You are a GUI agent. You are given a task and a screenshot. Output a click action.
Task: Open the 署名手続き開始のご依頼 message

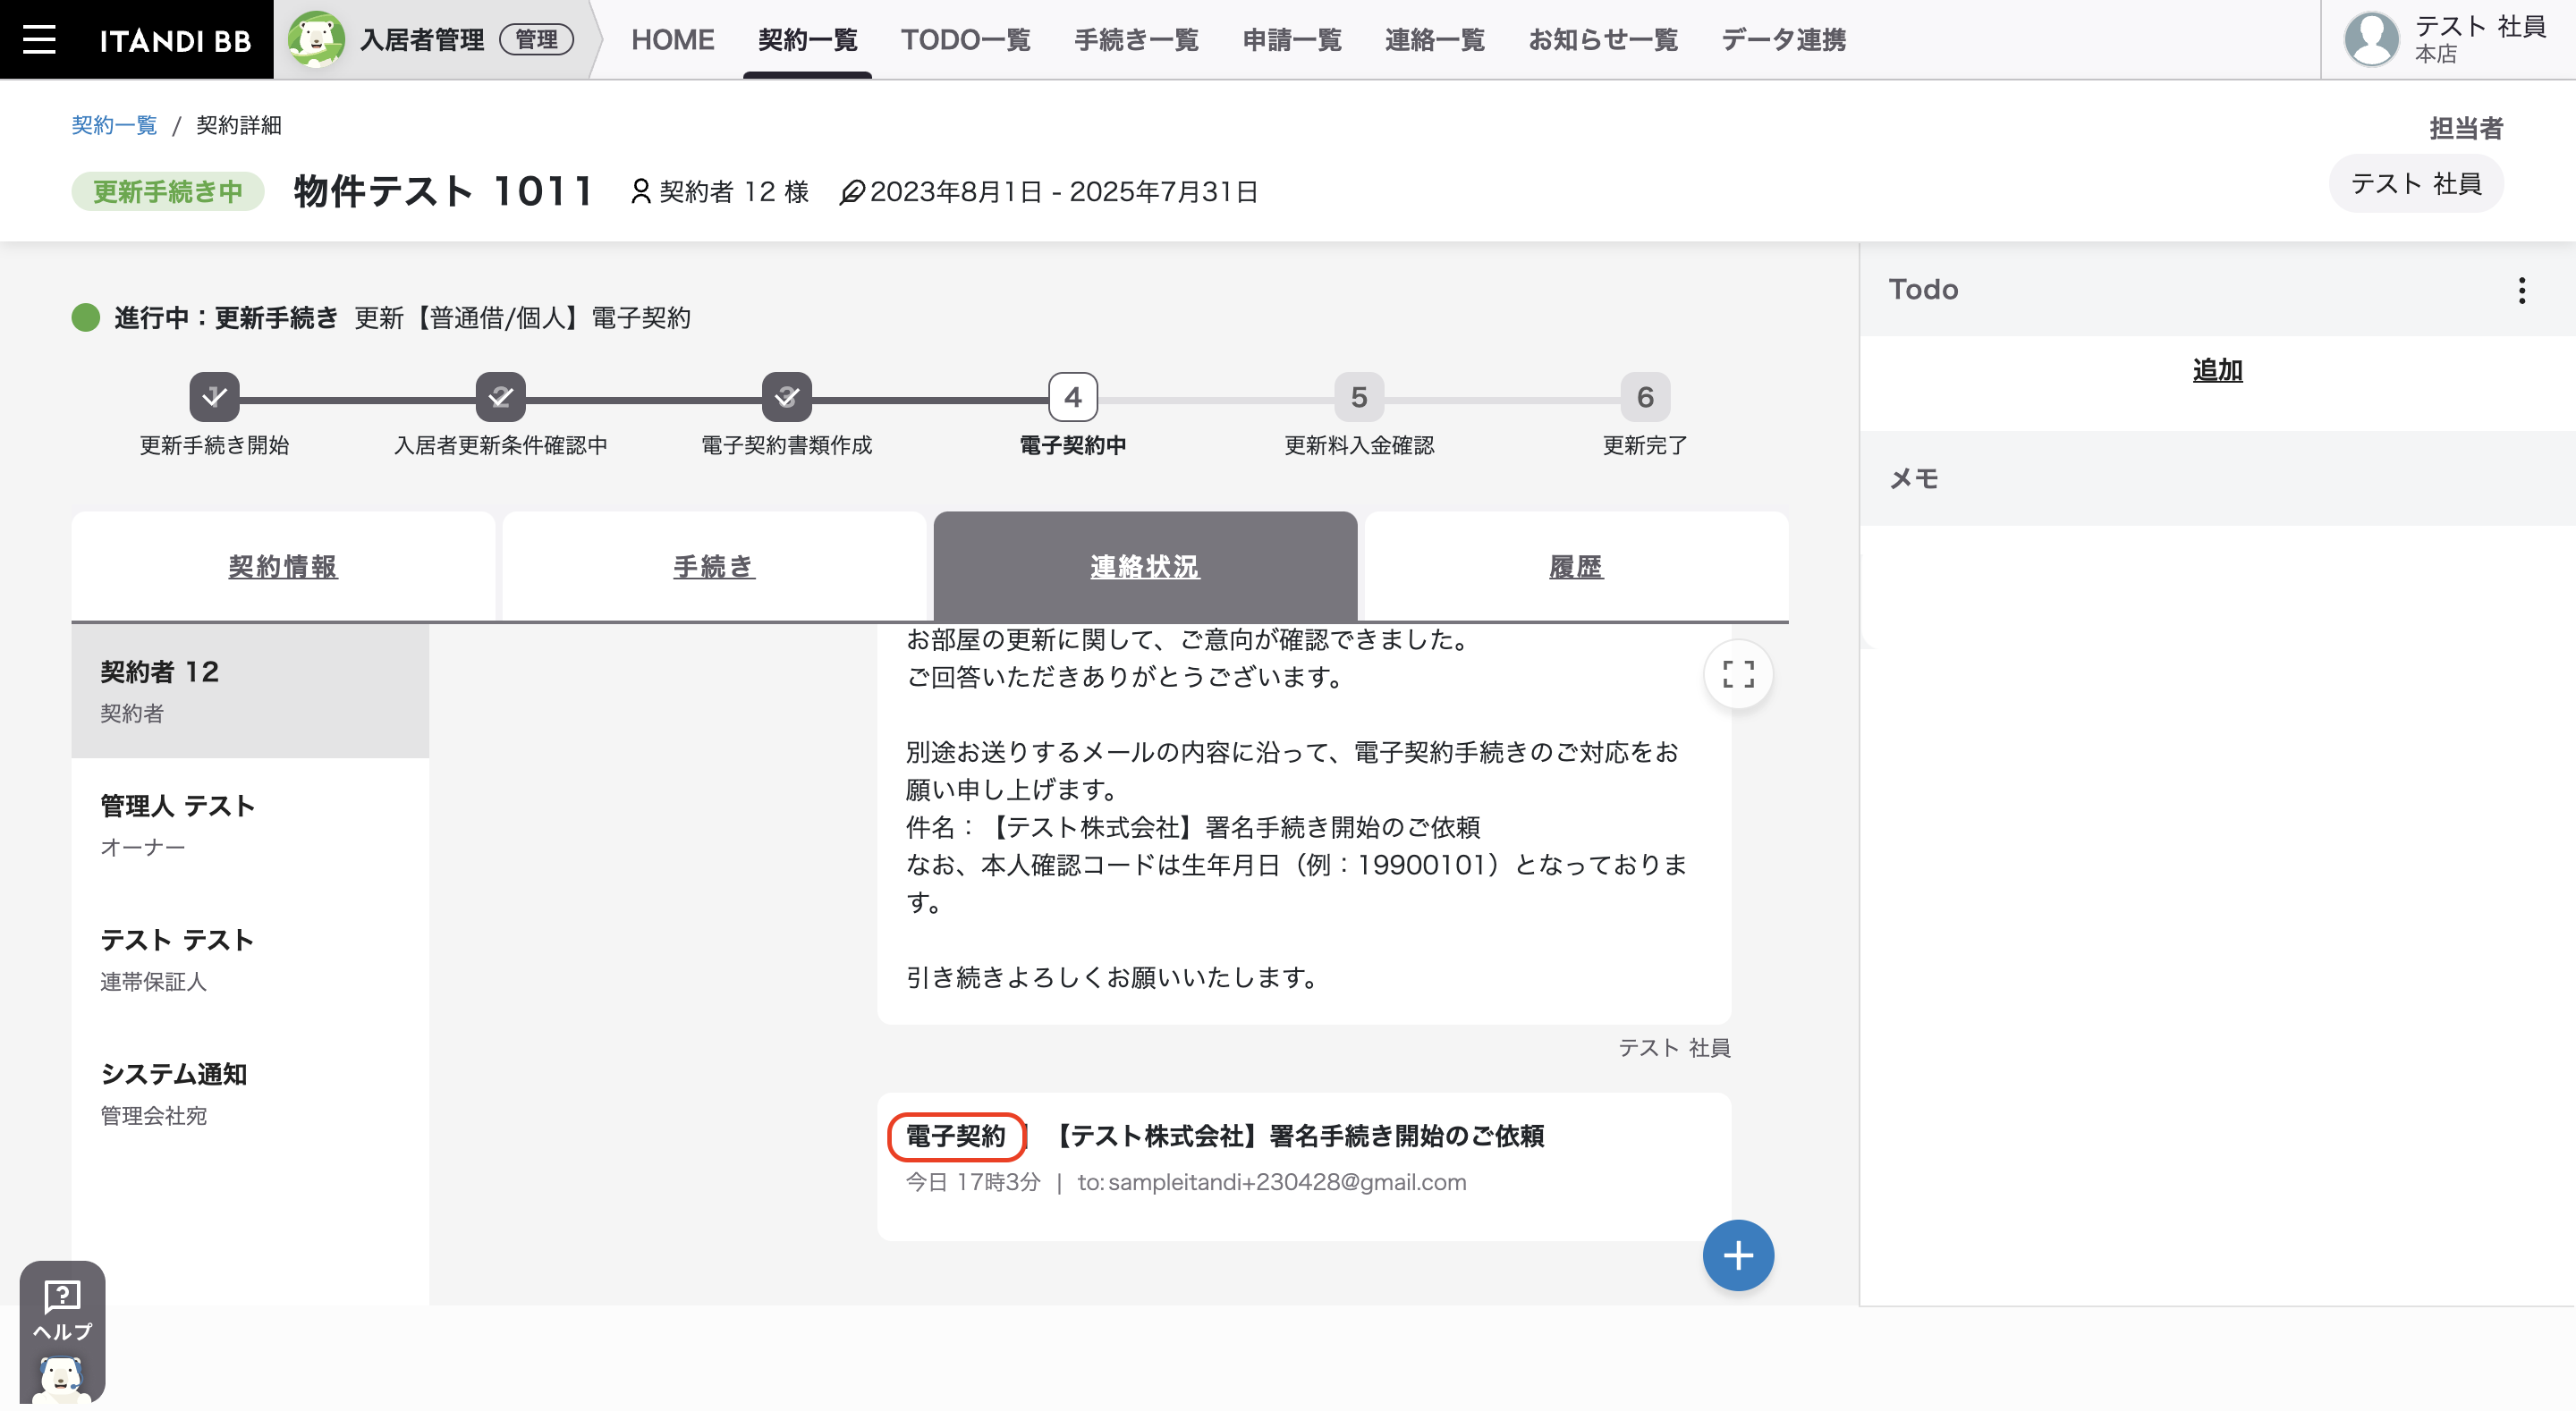(1304, 1166)
